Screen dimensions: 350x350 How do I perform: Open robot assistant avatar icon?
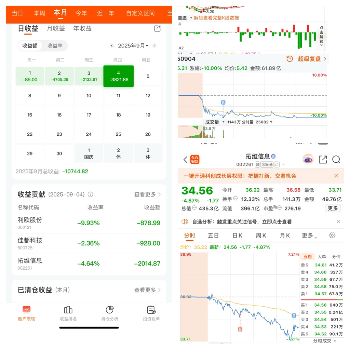(308, 160)
